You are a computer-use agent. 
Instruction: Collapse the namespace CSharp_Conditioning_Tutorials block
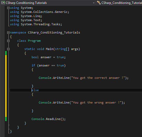(x=8, y=32)
